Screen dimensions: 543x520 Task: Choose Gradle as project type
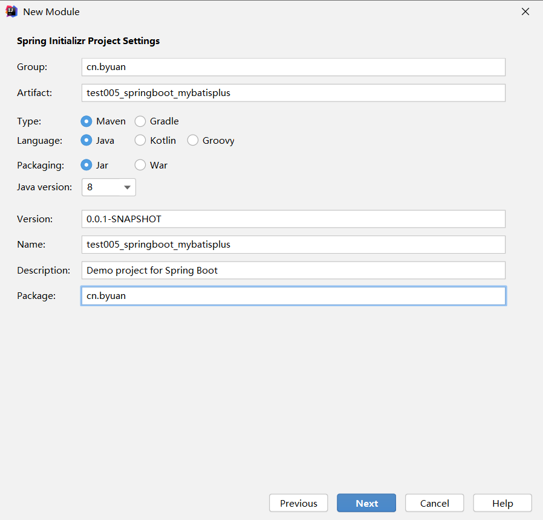140,121
